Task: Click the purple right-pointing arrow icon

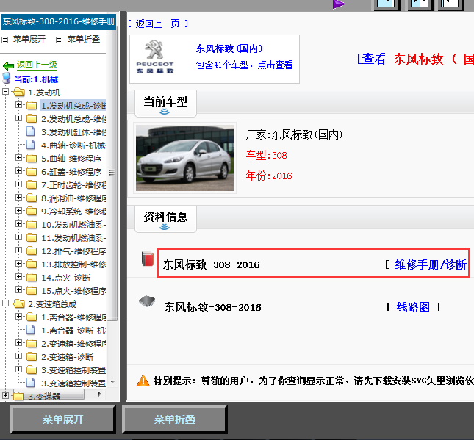Action: pyautogui.click(x=340, y=4)
